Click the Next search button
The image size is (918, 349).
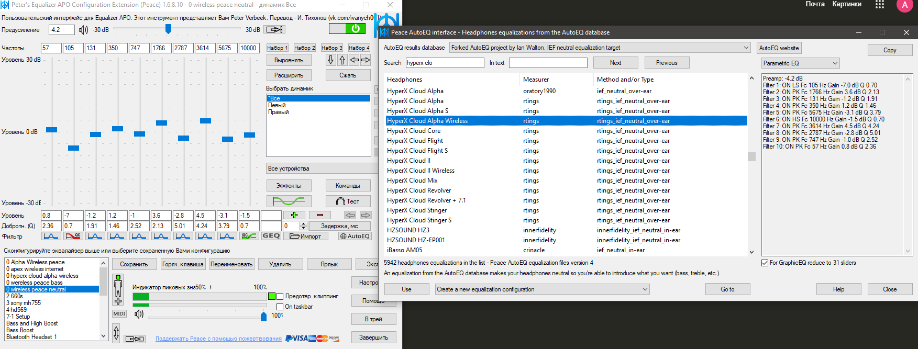tap(615, 63)
